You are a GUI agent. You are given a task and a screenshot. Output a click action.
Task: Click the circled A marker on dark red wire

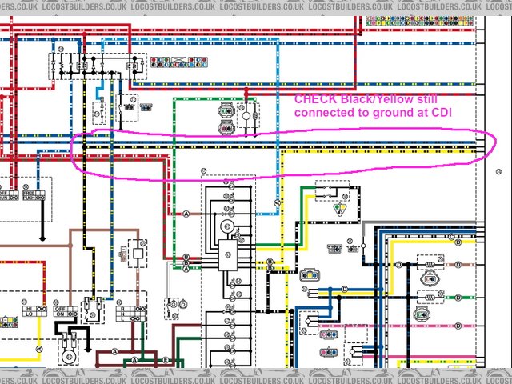[114, 351]
